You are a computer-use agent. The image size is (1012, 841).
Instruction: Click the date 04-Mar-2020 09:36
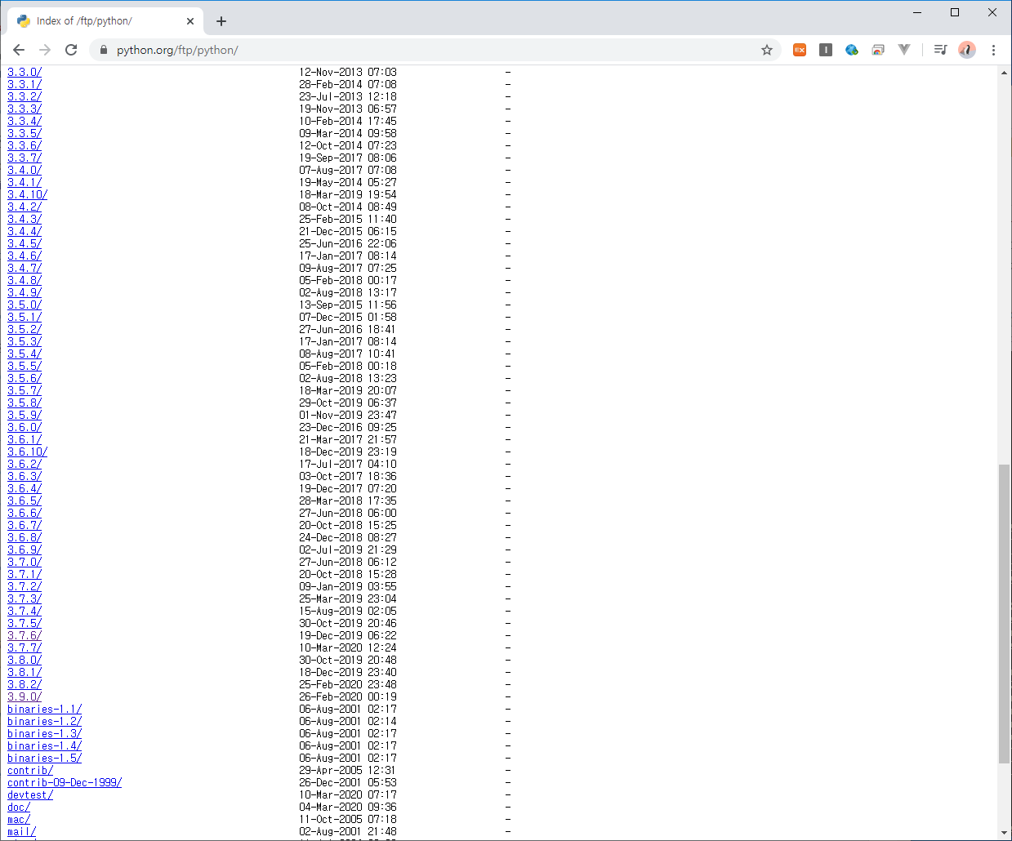(348, 807)
